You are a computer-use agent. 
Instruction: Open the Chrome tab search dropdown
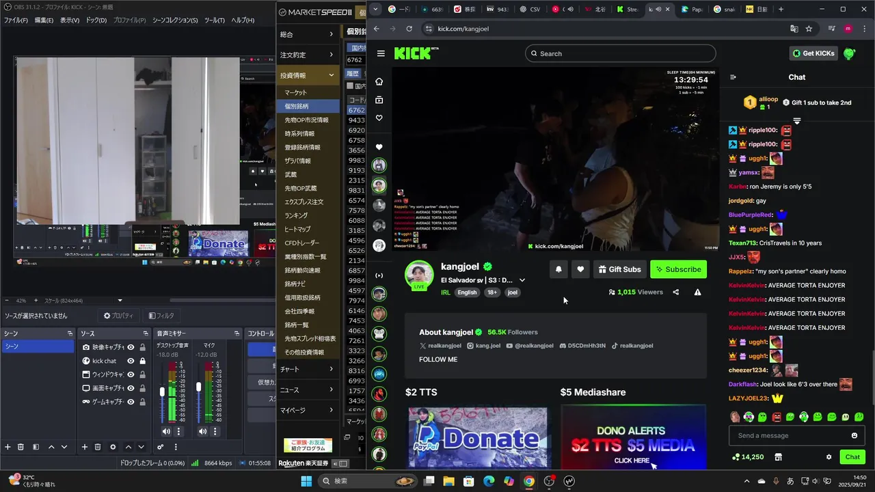pos(375,9)
